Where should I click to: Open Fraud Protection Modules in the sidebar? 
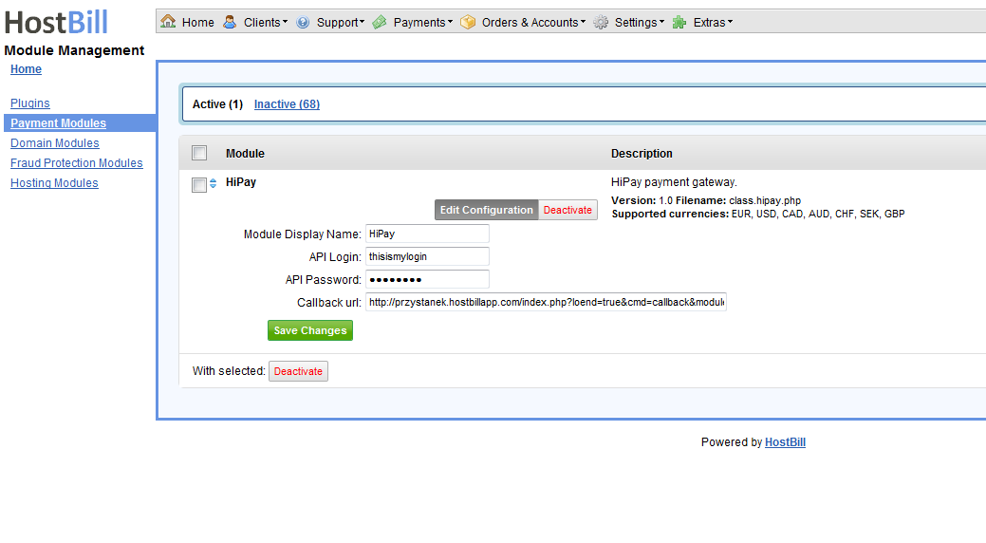coord(77,163)
